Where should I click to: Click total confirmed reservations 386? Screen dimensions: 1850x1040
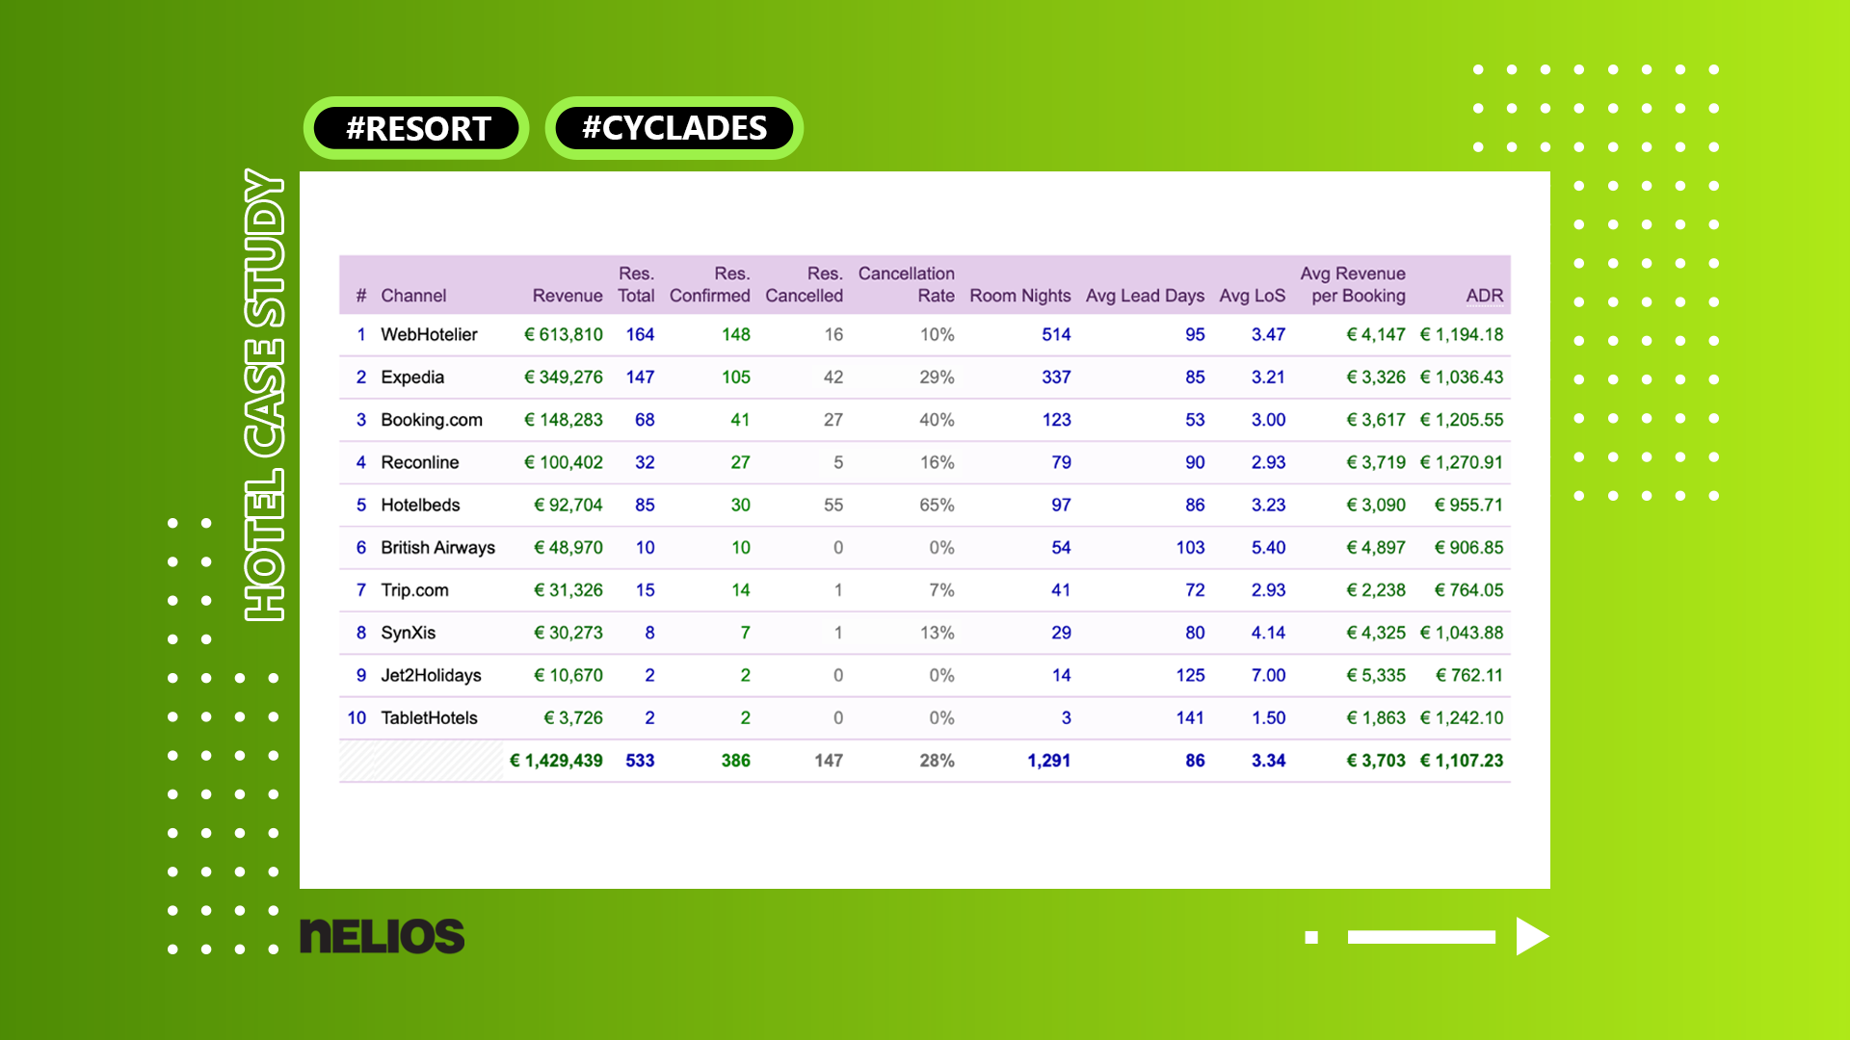point(735,761)
